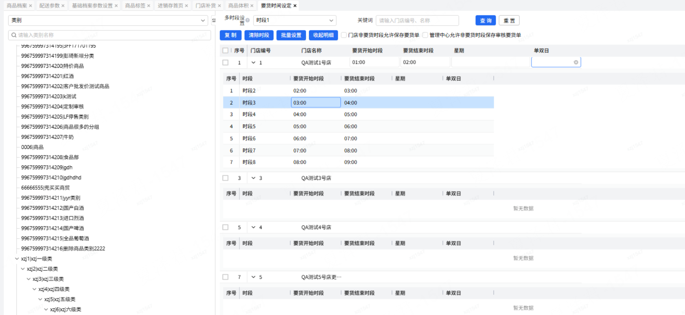
Task: Click the 清除时段 button
Action: [259, 35]
